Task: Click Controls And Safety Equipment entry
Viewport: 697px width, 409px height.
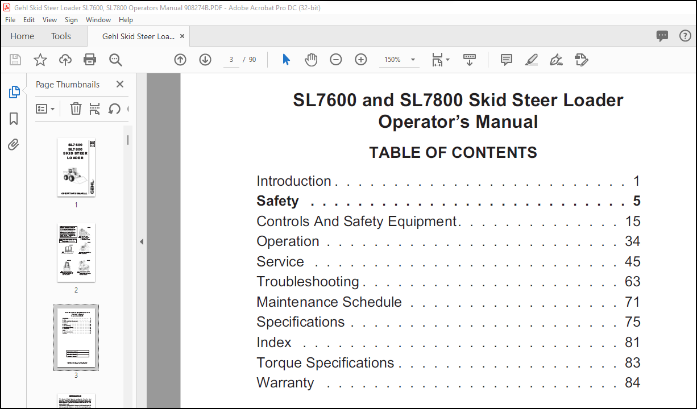Action: 448,222
